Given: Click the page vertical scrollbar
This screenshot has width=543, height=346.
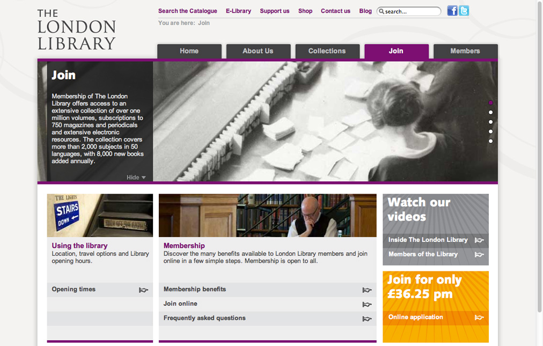Looking at the screenshot, I should point(540,156).
